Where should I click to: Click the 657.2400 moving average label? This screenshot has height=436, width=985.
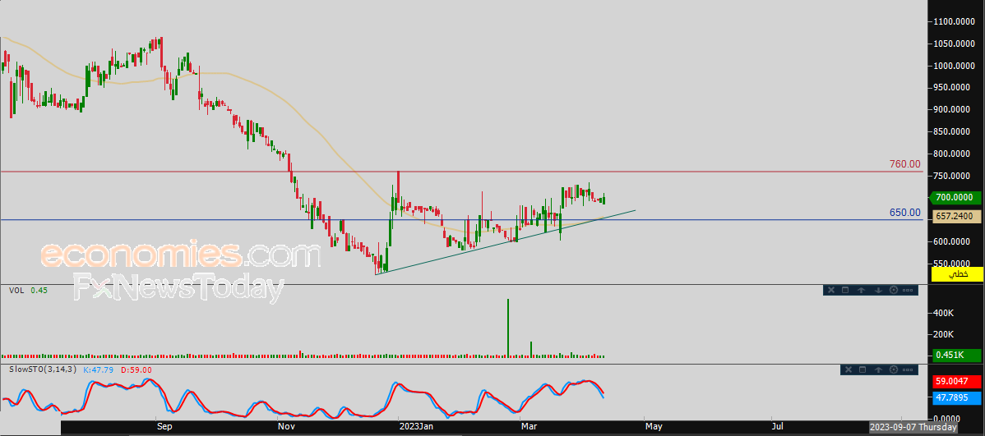(x=957, y=216)
